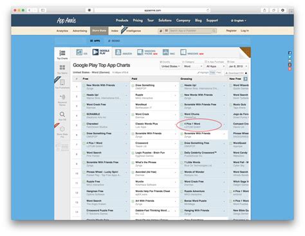The height and width of the screenshot is (236, 305).
Task: Open the date dropdown showing Jan 8, 2015
Action: pos(238,66)
